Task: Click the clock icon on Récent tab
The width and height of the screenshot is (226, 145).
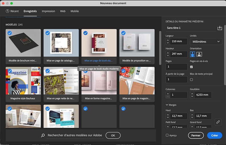Action: coord(7,11)
